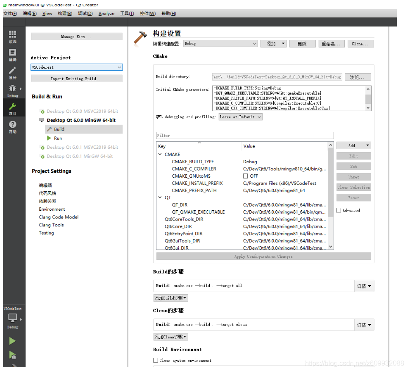Viewport: 408px width, 371px height.
Task: Click the green Run triangle icon in kit tree
Action: pyautogui.click(x=49, y=138)
